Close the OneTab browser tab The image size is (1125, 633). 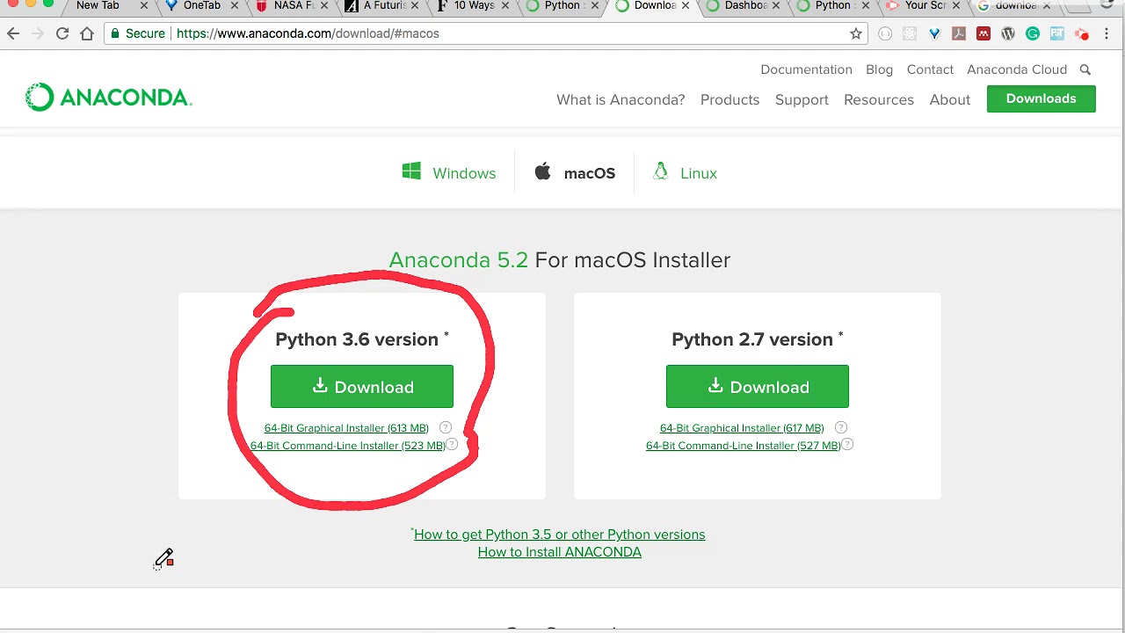pyautogui.click(x=235, y=6)
